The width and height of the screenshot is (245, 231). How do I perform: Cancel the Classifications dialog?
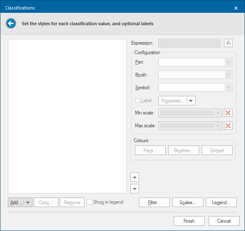tap(224, 221)
